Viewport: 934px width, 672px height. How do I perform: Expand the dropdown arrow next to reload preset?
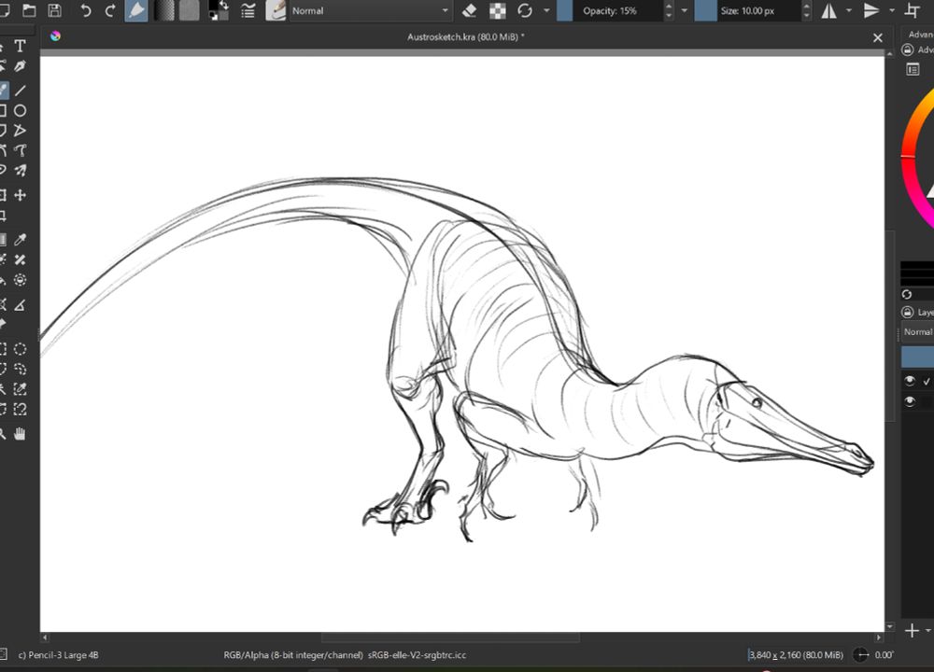pos(546,10)
